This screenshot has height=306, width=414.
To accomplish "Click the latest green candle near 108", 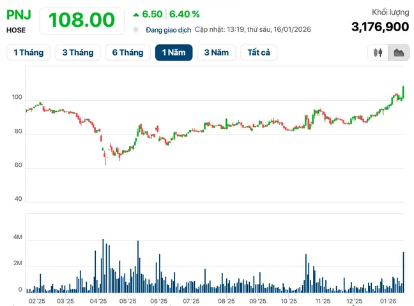I will point(403,92).
